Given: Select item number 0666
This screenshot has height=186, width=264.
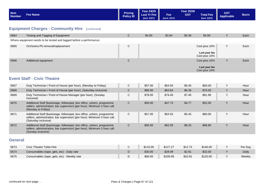Looking at the screenshot, I should [13, 61].
